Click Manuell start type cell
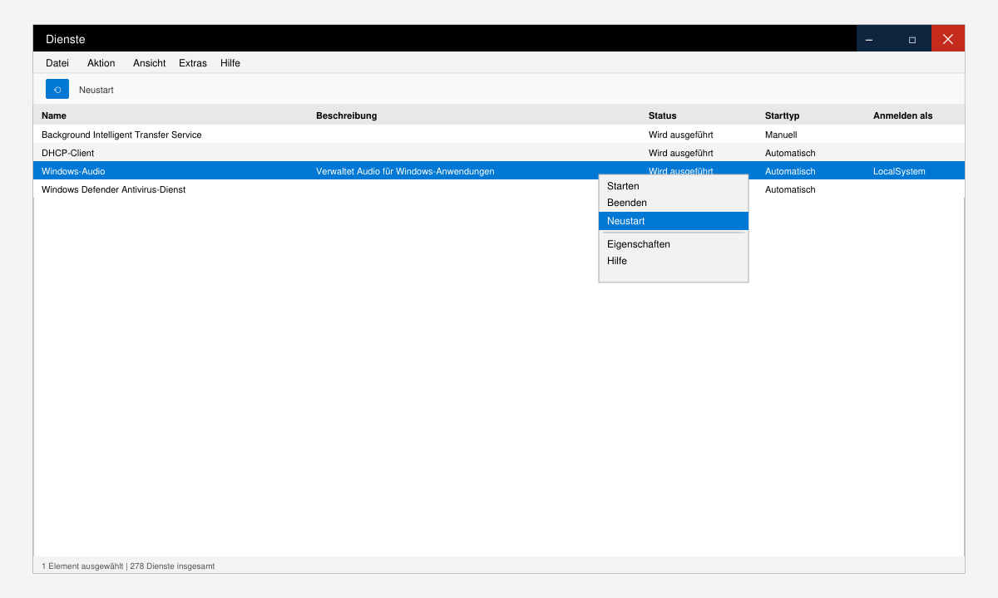This screenshot has height=598, width=998. [x=781, y=135]
